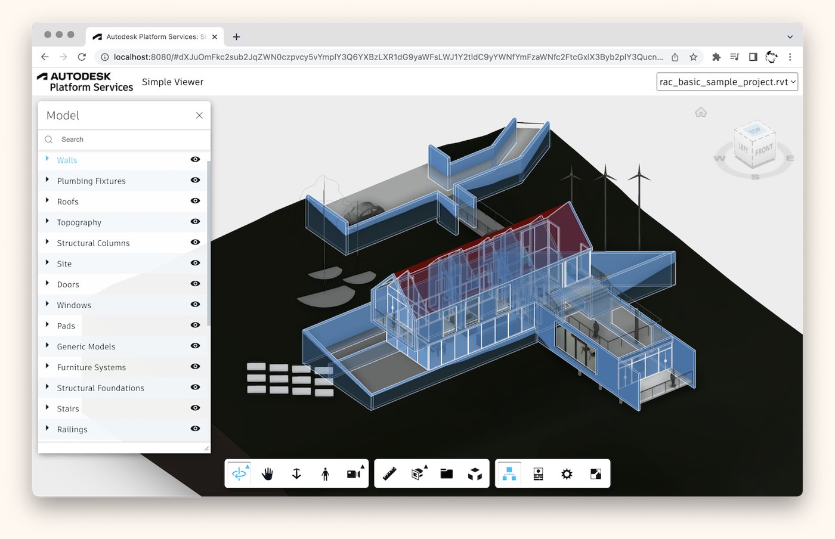The width and height of the screenshot is (835, 539).
Task: Open a new browser tab
Action: pos(236,37)
